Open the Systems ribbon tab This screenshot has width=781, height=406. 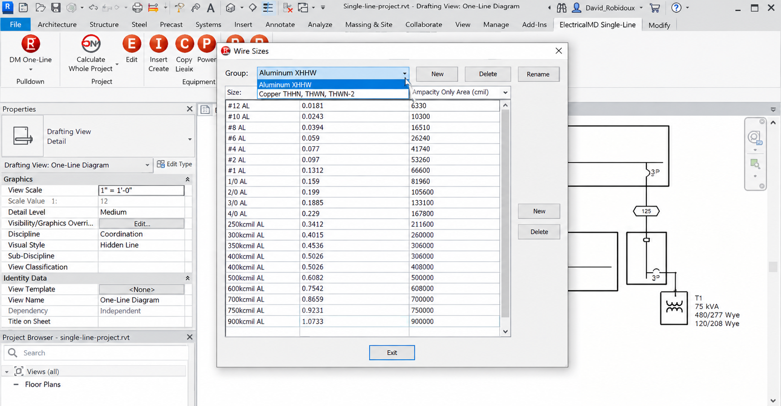pyautogui.click(x=208, y=25)
